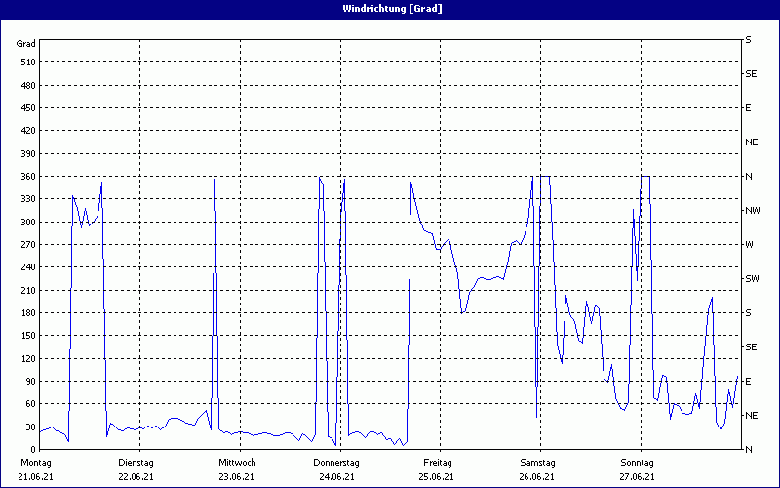Click the W compass direction label
Image resolution: width=780 pixels, height=488 pixels.
[749, 245]
